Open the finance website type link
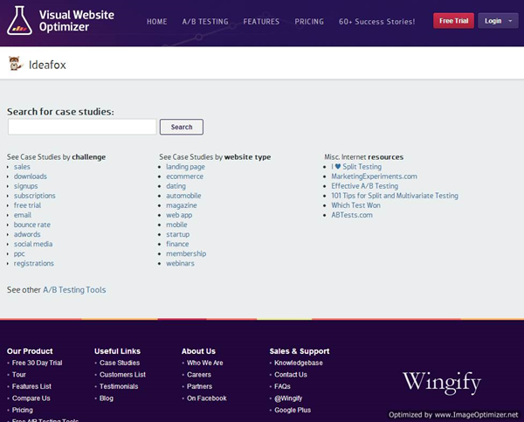The image size is (524, 422). point(177,244)
